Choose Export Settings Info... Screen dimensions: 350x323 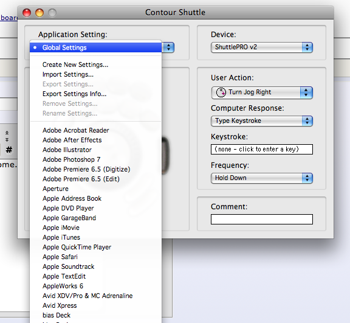tap(95, 94)
